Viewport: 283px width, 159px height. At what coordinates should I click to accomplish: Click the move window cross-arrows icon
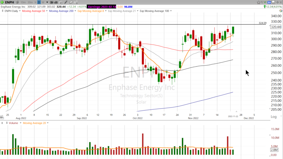[278, 2]
